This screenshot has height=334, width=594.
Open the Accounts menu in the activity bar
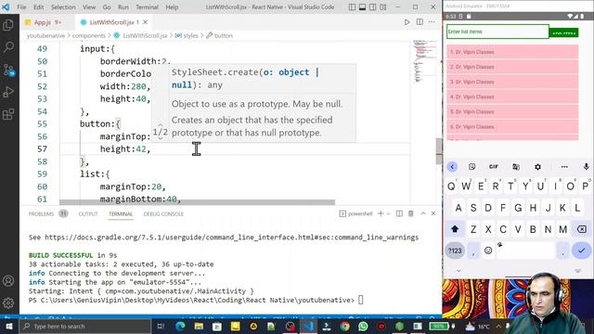click(x=8, y=280)
